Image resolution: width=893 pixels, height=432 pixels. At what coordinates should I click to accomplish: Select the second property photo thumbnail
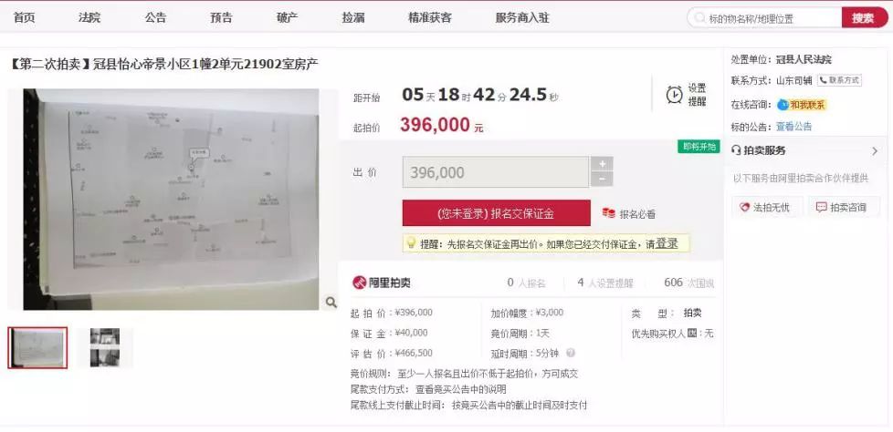coord(105,347)
